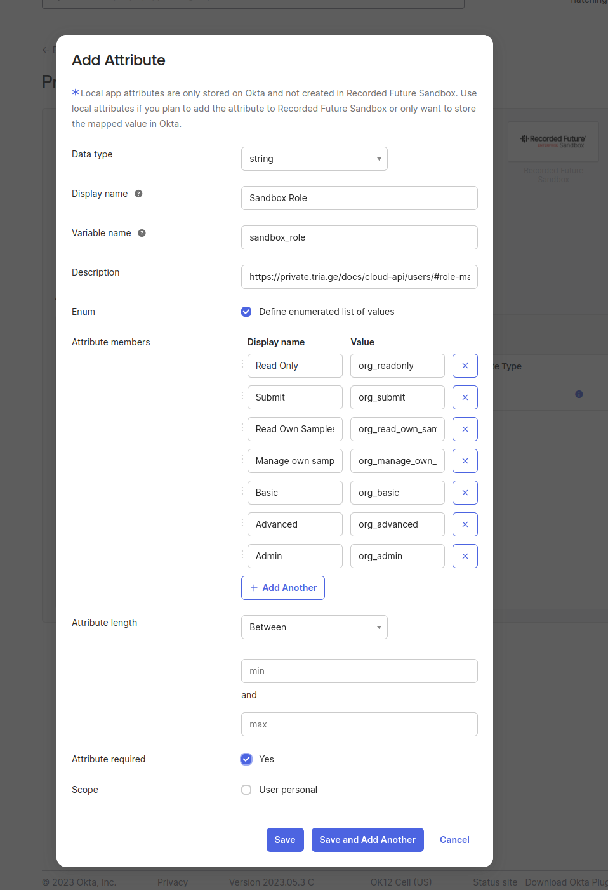Expand the Attribute length Between dropdown
Viewport: 608px width, 890px height.
pos(314,627)
